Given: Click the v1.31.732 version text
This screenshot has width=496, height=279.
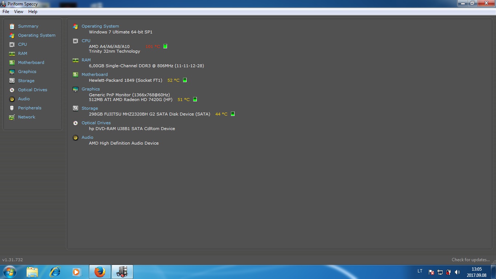Looking at the screenshot, I should (13, 260).
